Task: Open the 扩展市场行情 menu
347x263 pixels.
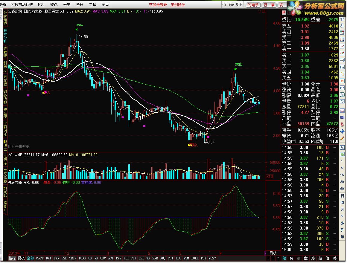Action: (22, 5)
